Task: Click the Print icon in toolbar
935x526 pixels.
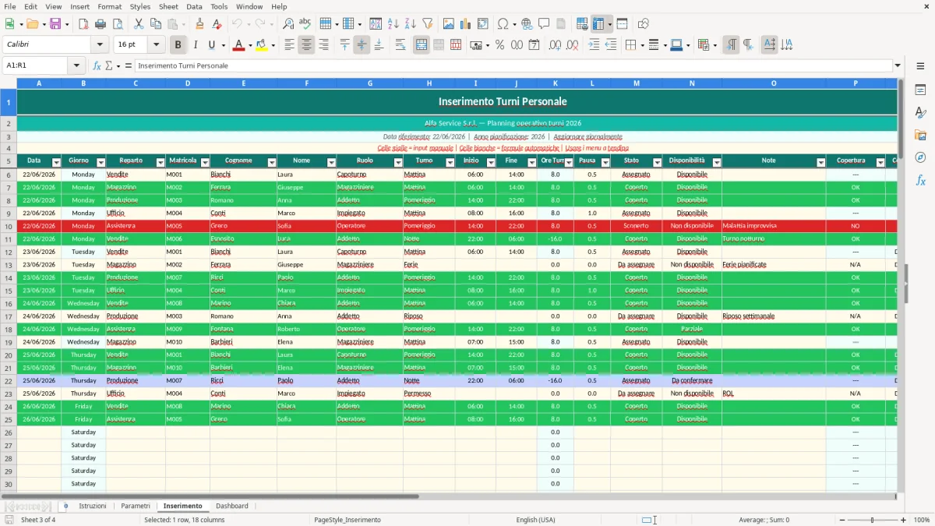Action: pos(101,24)
